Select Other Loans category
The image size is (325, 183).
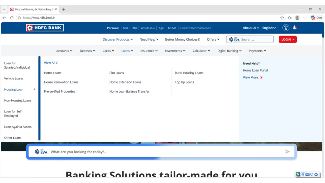tap(13, 138)
